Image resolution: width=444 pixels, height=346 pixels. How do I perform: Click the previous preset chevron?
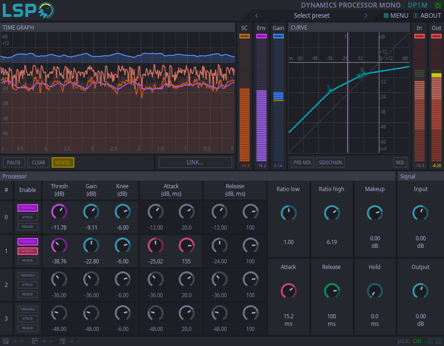[256, 15]
